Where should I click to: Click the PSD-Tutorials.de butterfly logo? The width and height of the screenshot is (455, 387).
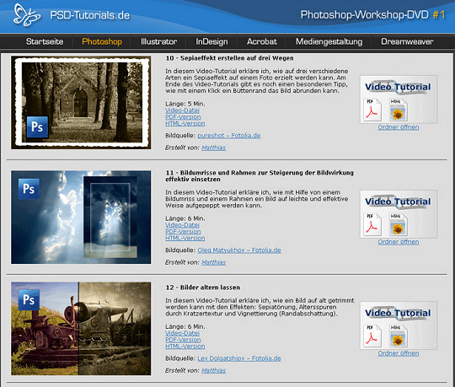click(x=27, y=15)
